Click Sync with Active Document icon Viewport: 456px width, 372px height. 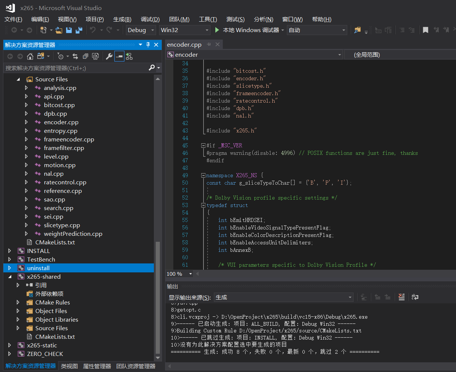(x=75, y=56)
